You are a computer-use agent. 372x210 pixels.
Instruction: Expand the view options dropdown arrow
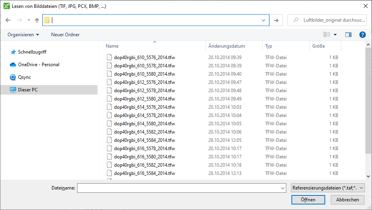coord(335,35)
